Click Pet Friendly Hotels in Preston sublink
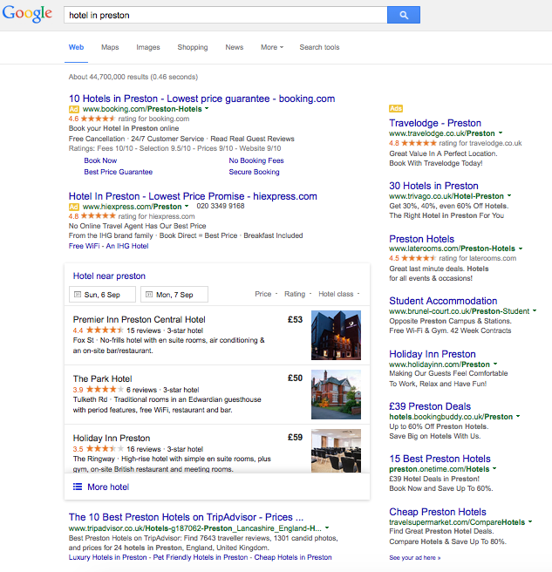Image resolution: width=552 pixels, height=572 pixels. coord(201,557)
